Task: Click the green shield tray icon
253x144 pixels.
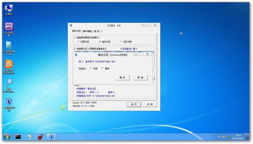Action: coord(228,137)
